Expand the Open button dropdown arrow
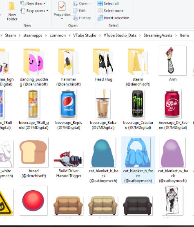194x227 pixels. (x=91, y=3)
